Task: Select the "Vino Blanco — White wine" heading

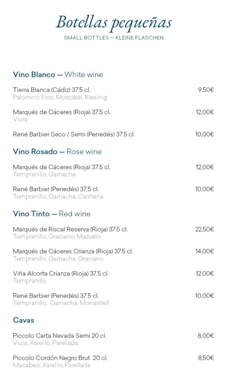Action: click(x=58, y=75)
